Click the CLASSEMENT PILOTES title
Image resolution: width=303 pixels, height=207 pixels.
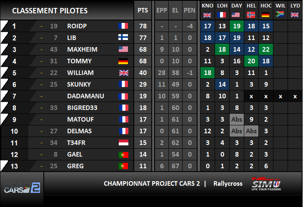pos(50,11)
